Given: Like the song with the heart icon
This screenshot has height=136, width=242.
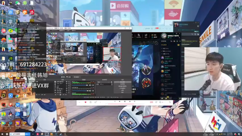Looking at the screenshot, I should click(86, 102).
